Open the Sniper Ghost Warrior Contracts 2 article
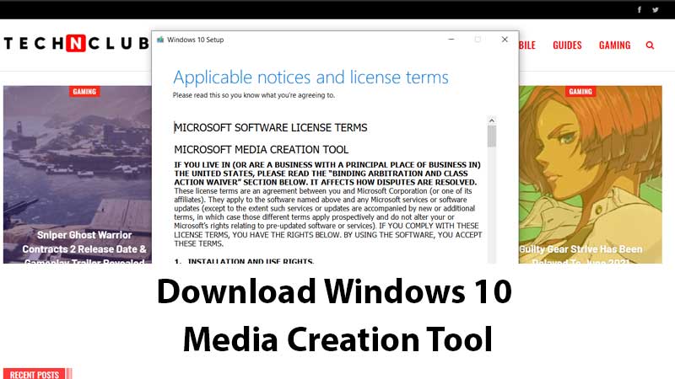 point(84,248)
